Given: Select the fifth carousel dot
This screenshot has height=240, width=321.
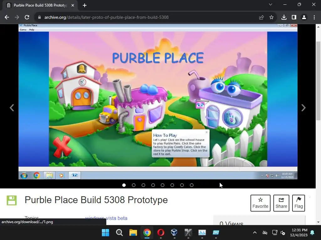Looking at the screenshot, I should click(x=163, y=185).
